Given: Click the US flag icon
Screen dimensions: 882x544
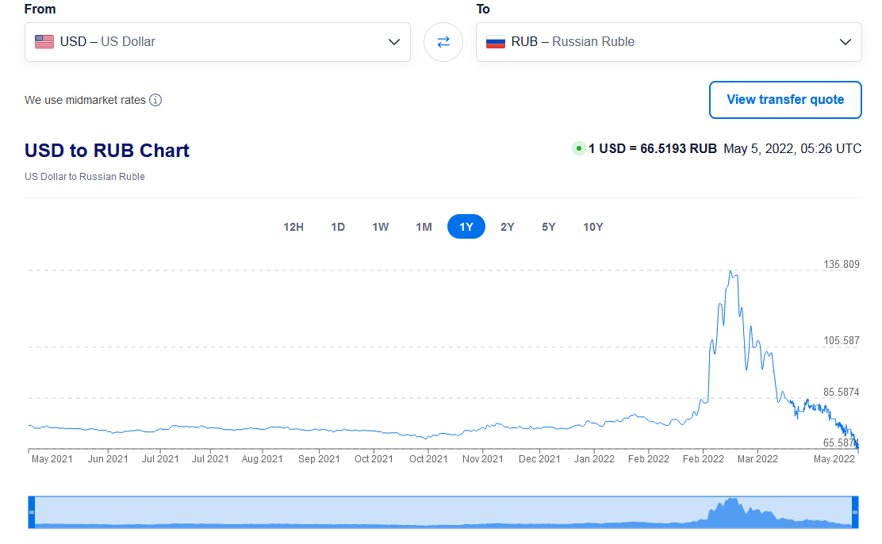Looking at the screenshot, I should pyautogui.click(x=44, y=42).
